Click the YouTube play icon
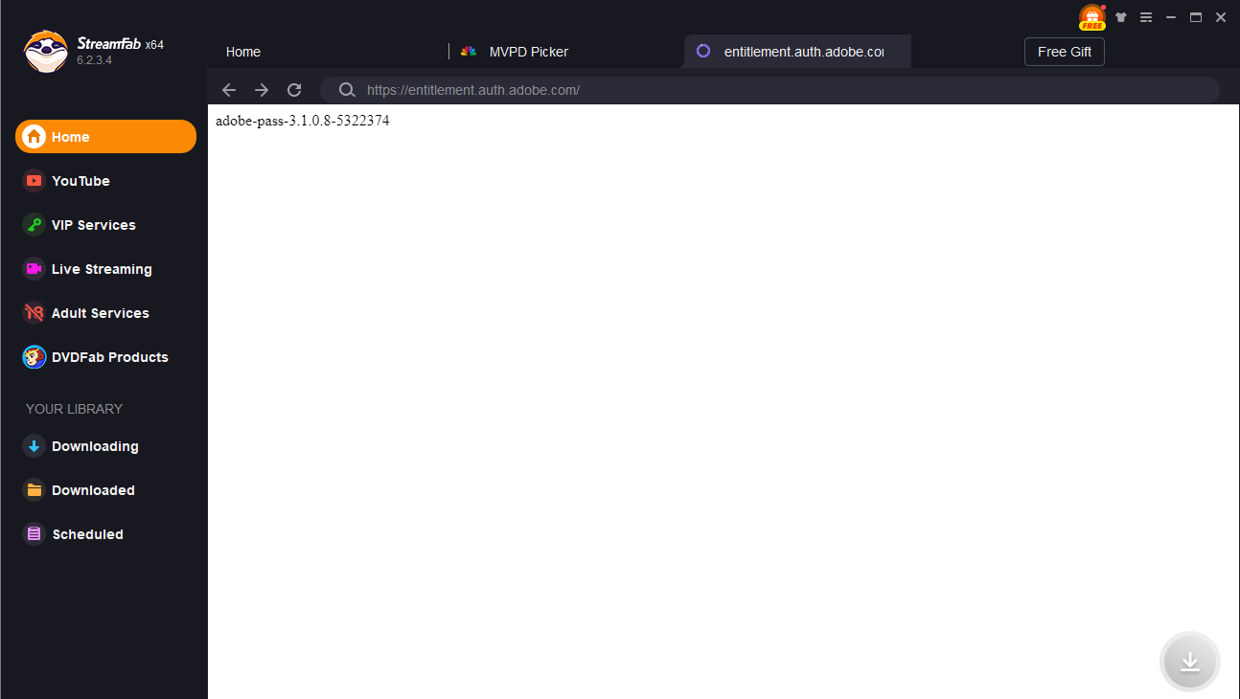1240x699 pixels. 34,181
